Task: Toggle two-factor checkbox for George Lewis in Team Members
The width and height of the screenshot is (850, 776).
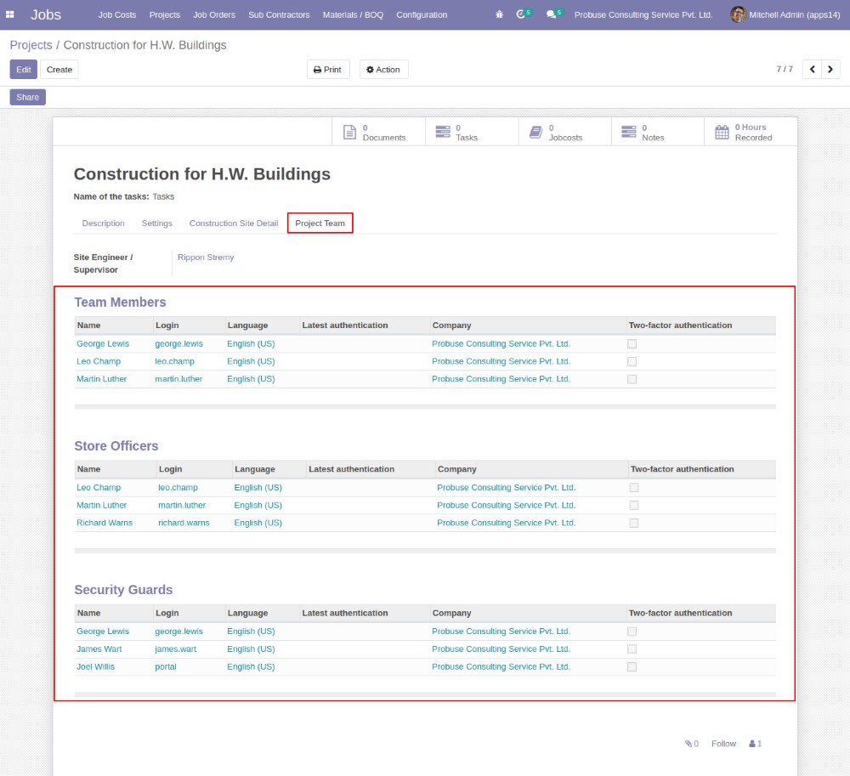Action: (x=632, y=344)
